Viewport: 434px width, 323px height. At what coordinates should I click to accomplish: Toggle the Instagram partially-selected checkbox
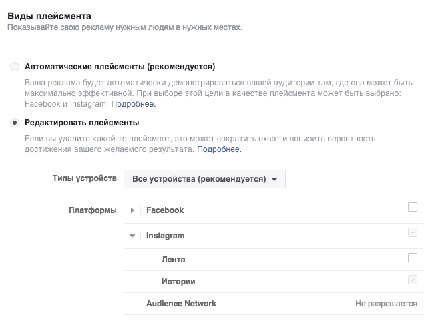pyautogui.click(x=413, y=232)
